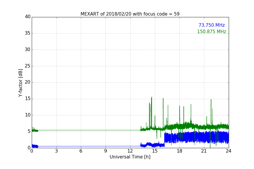
Task: Select the 150.875 MHz legend label
Action: tap(212, 31)
